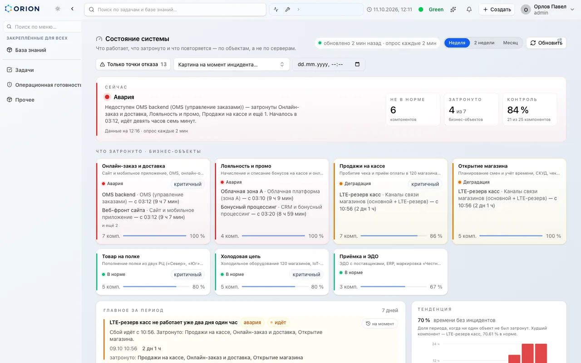This screenshot has width=581, height=363.
Task: Open Прочее in the sidebar
Action: point(41,100)
